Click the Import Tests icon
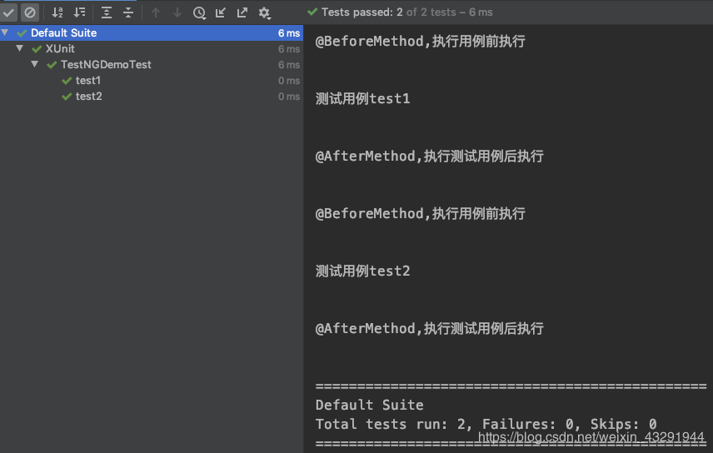713x453 pixels. point(221,12)
